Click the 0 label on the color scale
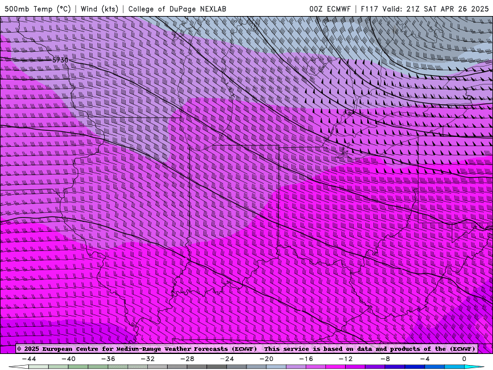 coord(464,359)
